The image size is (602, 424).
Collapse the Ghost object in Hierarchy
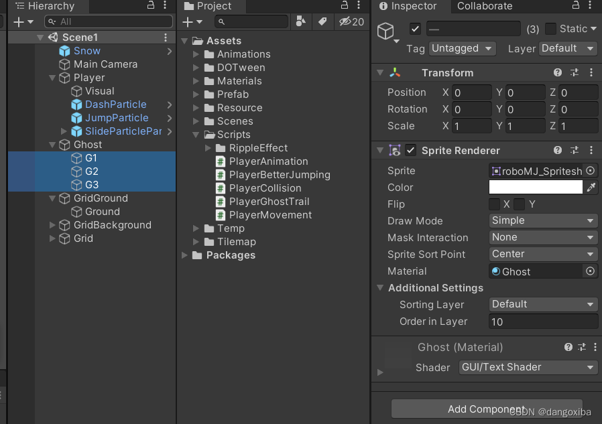(x=52, y=145)
